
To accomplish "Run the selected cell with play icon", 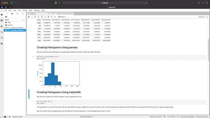I will [x=45, y=17].
